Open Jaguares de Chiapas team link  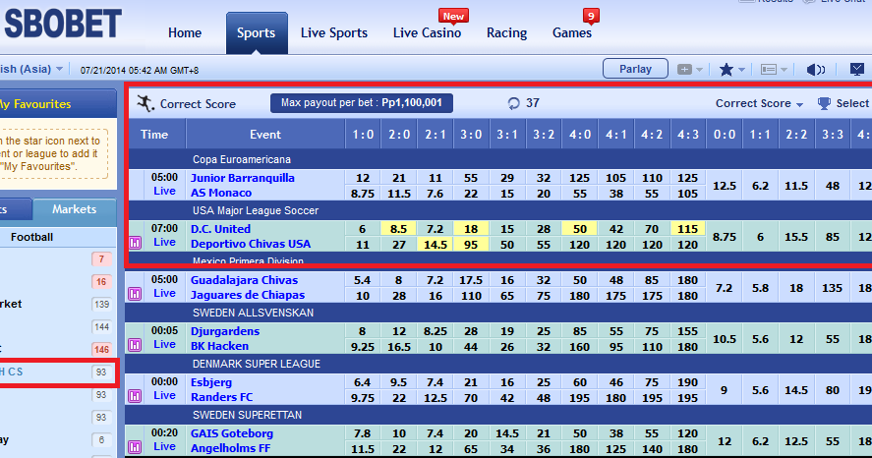point(248,295)
